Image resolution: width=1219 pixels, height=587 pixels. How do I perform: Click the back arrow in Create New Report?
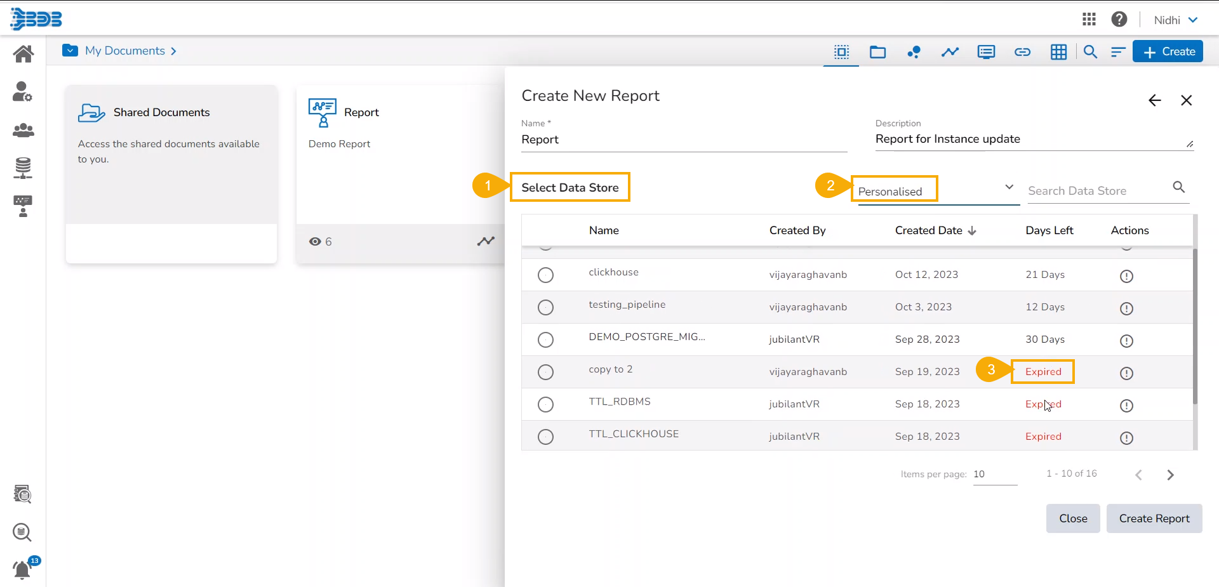coord(1154,100)
